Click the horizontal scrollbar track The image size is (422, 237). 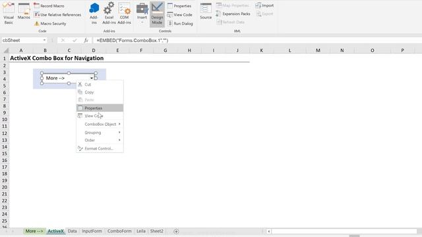(344, 231)
